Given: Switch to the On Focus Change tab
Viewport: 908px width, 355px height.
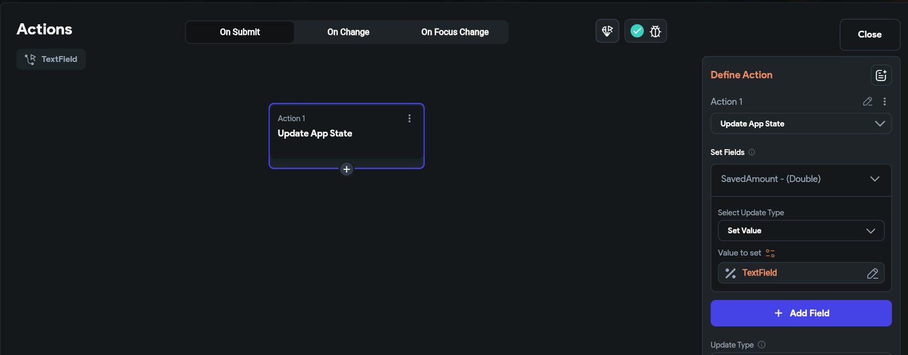Looking at the screenshot, I should 455,32.
